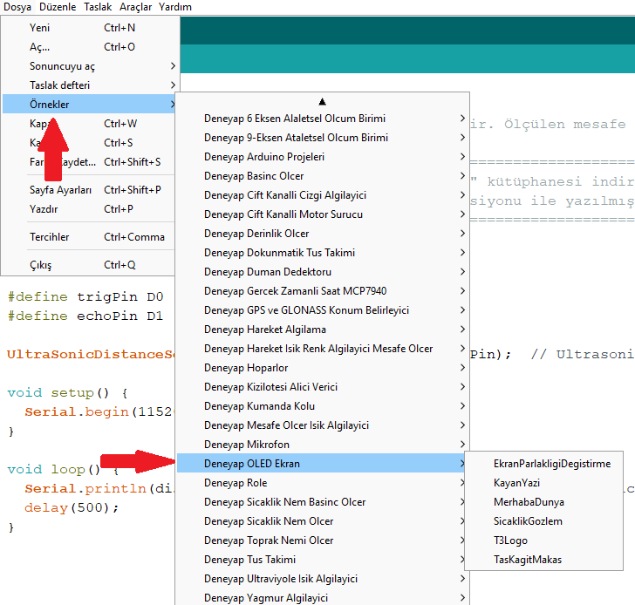Expand Deneyap GPS ve GLONASS Konum Belirleyici
The width and height of the screenshot is (635, 605).
point(306,310)
